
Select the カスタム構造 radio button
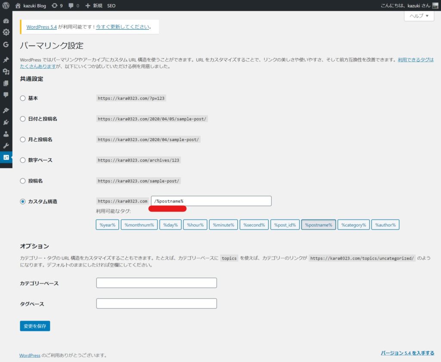pyautogui.click(x=23, y=201)
